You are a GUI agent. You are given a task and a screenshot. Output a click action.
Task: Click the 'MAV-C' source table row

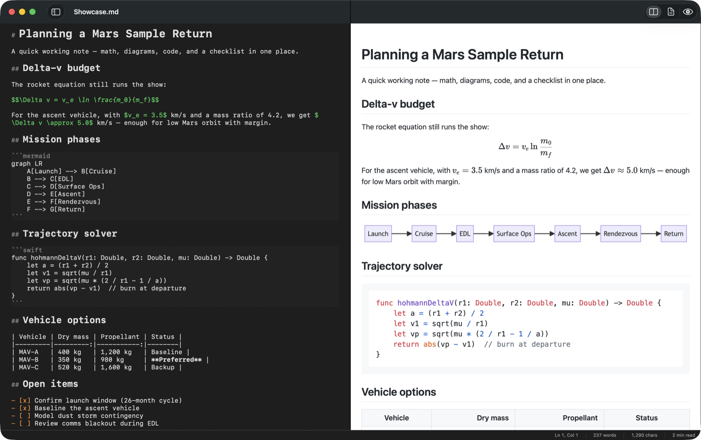[x=96, y=367]
